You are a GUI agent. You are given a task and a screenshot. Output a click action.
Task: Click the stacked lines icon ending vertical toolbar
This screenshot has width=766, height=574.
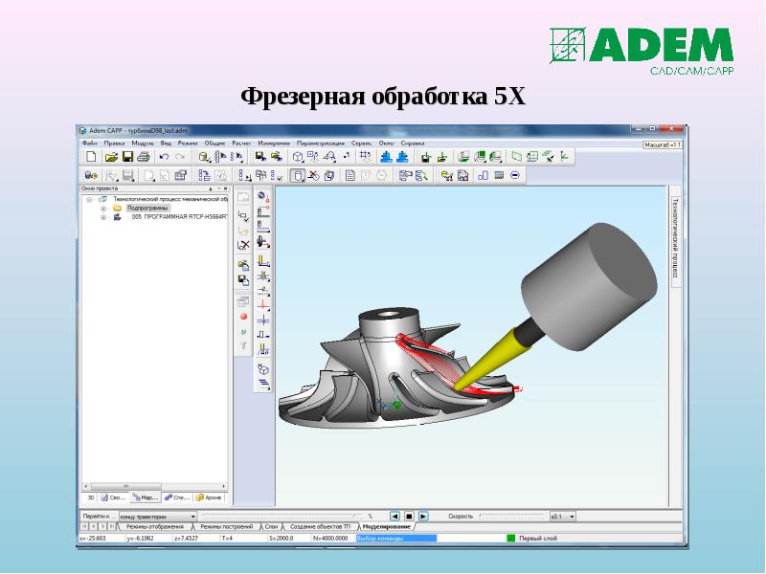tap(263, 385)
